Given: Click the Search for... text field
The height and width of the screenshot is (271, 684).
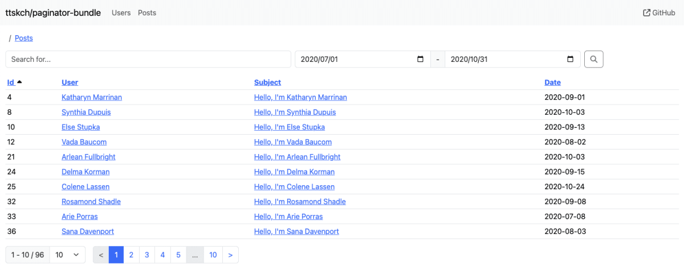Looking at the screenshot, I should click(148, 59).
